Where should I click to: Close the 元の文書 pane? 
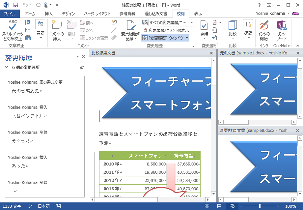point(298,53)
